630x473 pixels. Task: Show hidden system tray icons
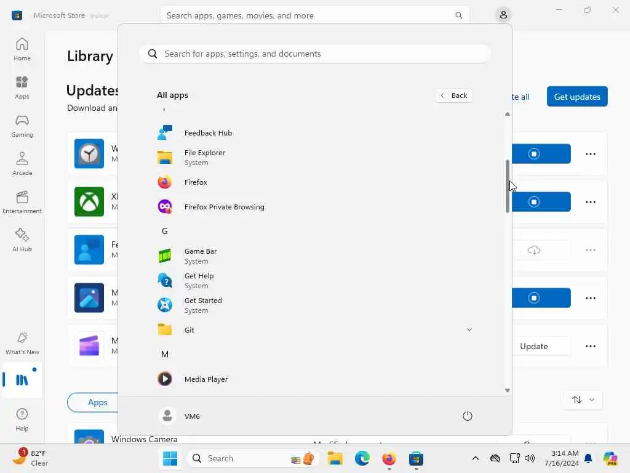(x=476, y=458)
